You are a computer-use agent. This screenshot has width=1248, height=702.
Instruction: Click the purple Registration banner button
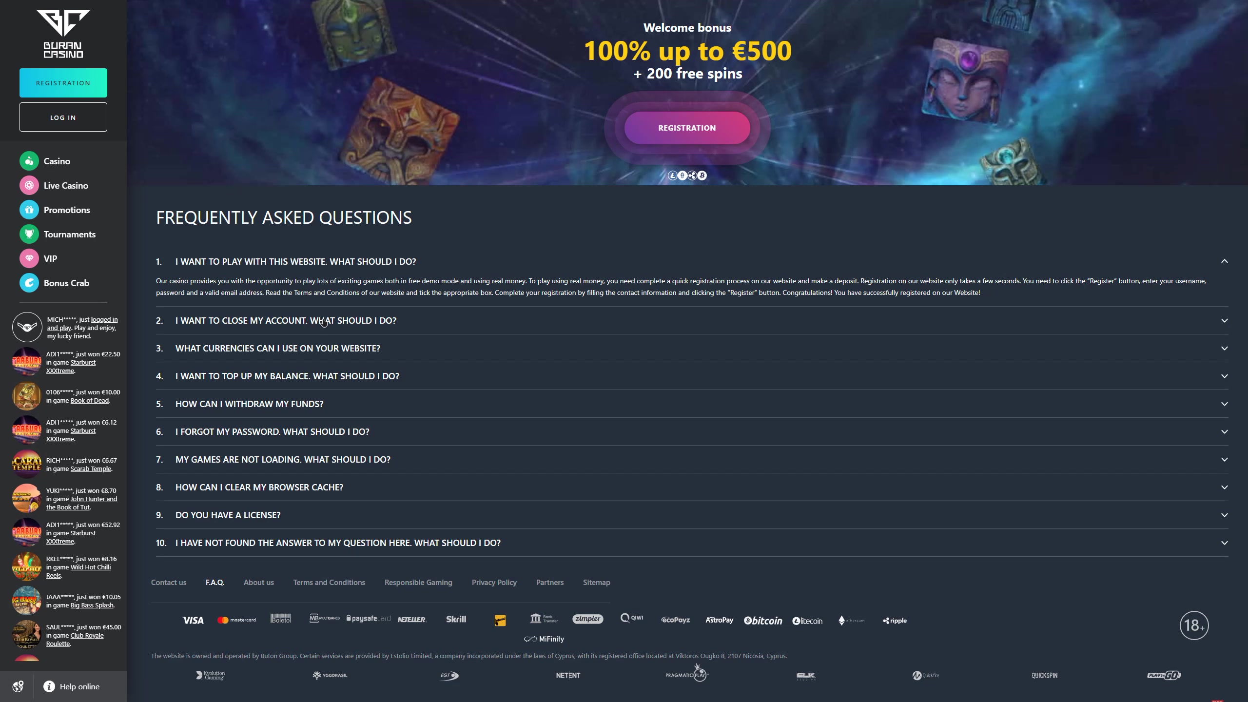point(687,128)
